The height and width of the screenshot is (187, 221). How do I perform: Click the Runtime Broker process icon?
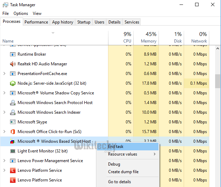click(13, 54)
